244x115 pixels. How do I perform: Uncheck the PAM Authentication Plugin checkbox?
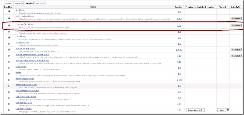9,92
